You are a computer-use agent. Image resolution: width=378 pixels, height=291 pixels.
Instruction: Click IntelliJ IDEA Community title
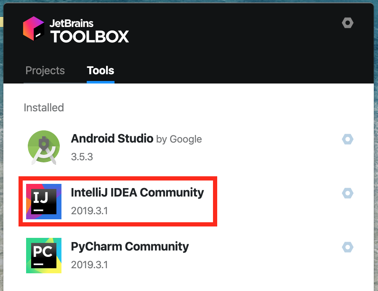coord(137,193)
